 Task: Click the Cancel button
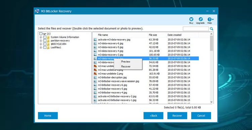[201, 116]
